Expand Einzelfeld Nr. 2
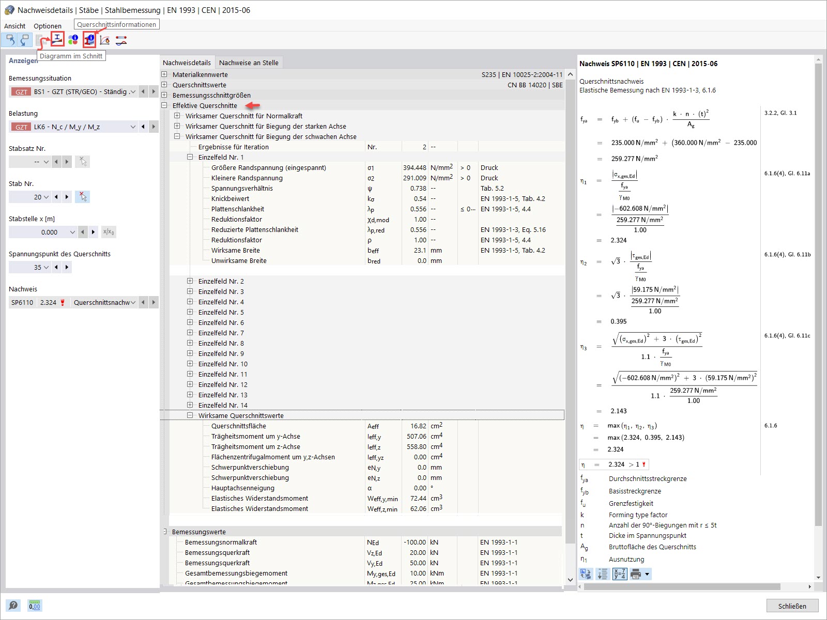 [x=190, y=281]
